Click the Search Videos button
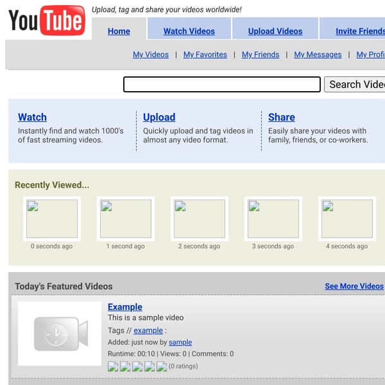Image resolution: width=385 pixels, height=385 pixels. (x=355, y=85)
